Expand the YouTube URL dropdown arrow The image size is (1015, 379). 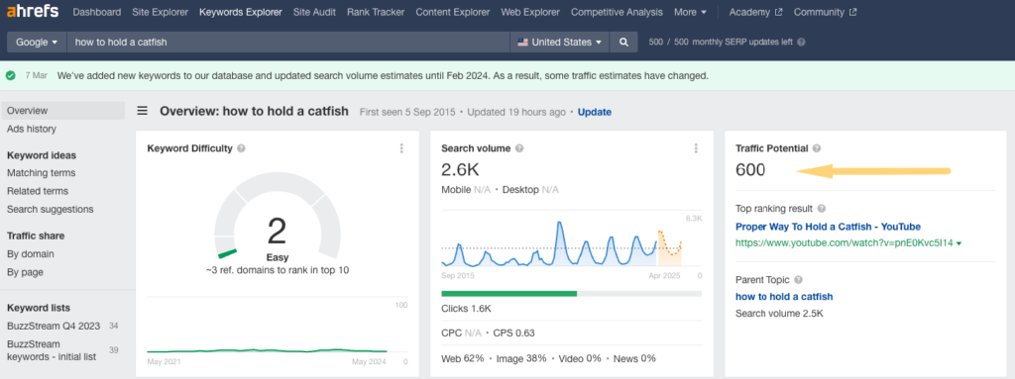tap(959, 243)
